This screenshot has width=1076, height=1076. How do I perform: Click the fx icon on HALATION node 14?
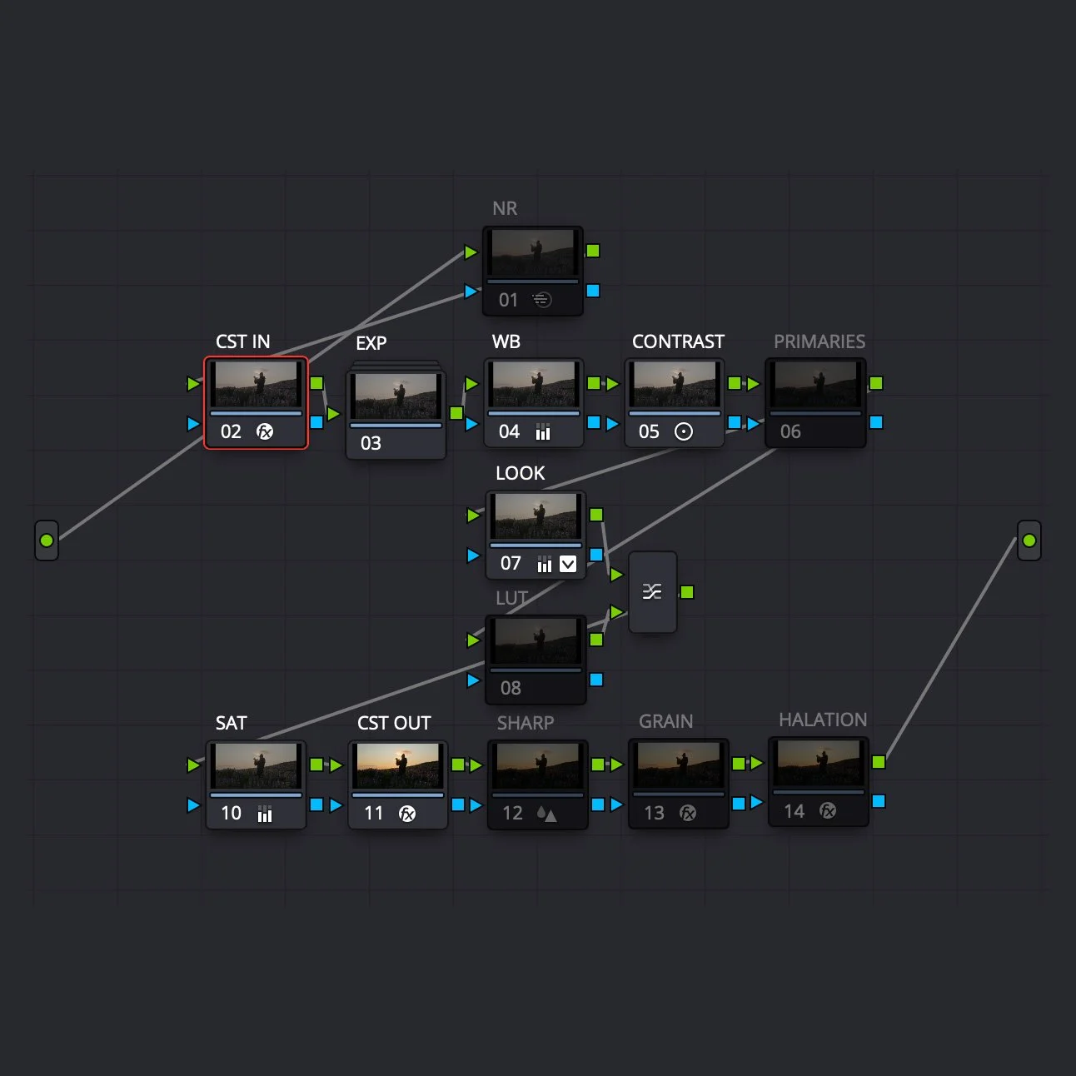coord(827,811)
